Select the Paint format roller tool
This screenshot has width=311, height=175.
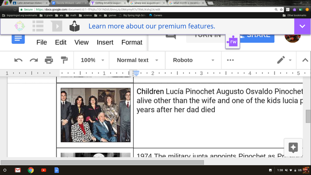click(64, 60)
